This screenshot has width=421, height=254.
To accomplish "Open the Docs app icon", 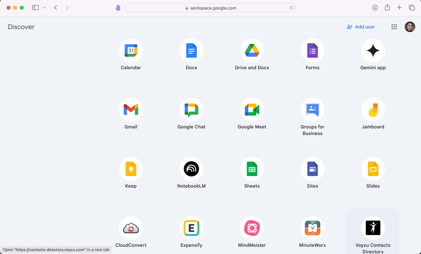I will coord(191,50).
